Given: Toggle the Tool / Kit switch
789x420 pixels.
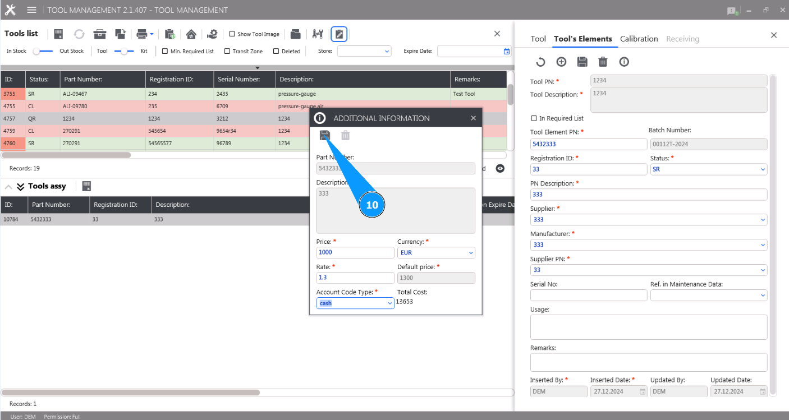Looking at the screenshot, I should tap(124, 51).
